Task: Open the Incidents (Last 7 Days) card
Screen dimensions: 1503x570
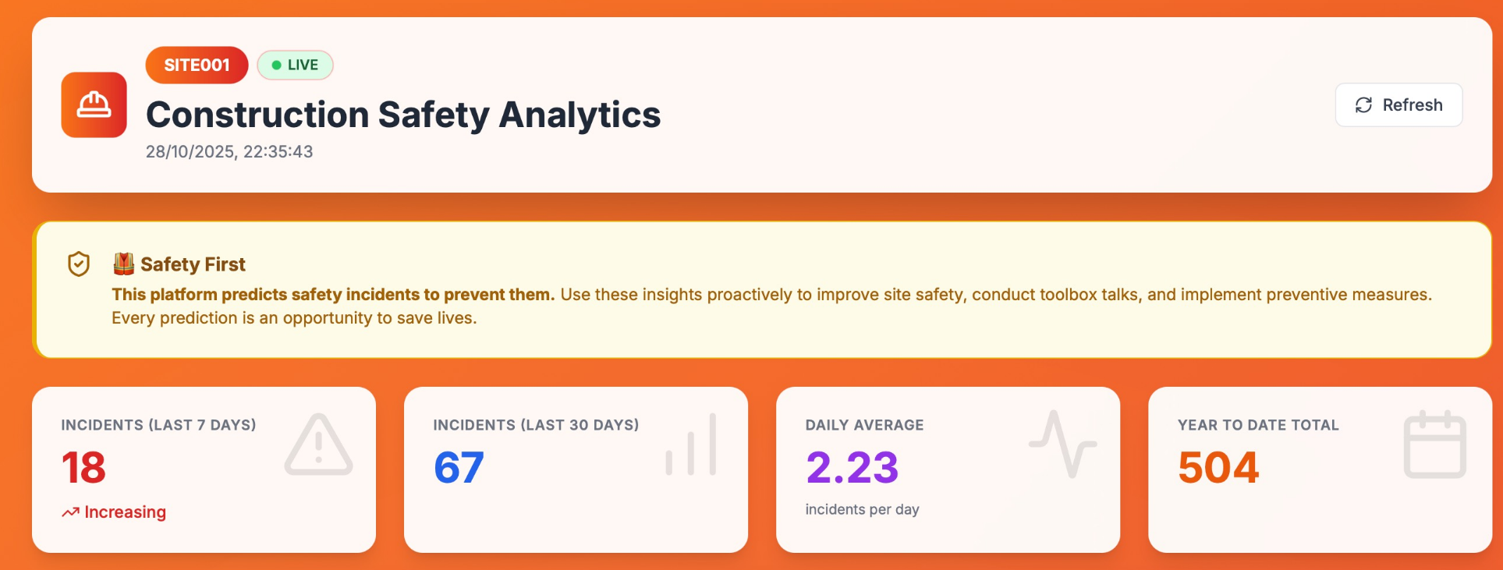Action: click(x=204, y=469)
